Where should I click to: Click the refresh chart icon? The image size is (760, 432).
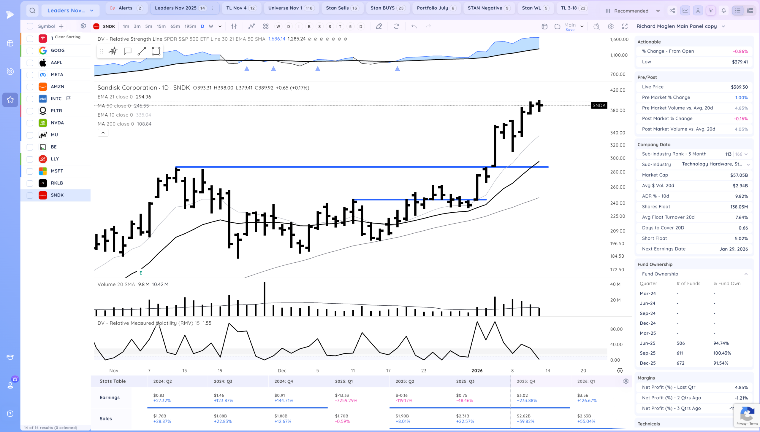[396, 26]
